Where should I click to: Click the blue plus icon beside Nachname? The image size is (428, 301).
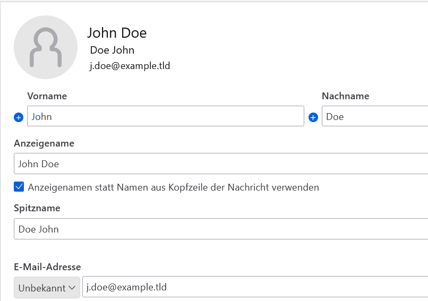(313, 117)
